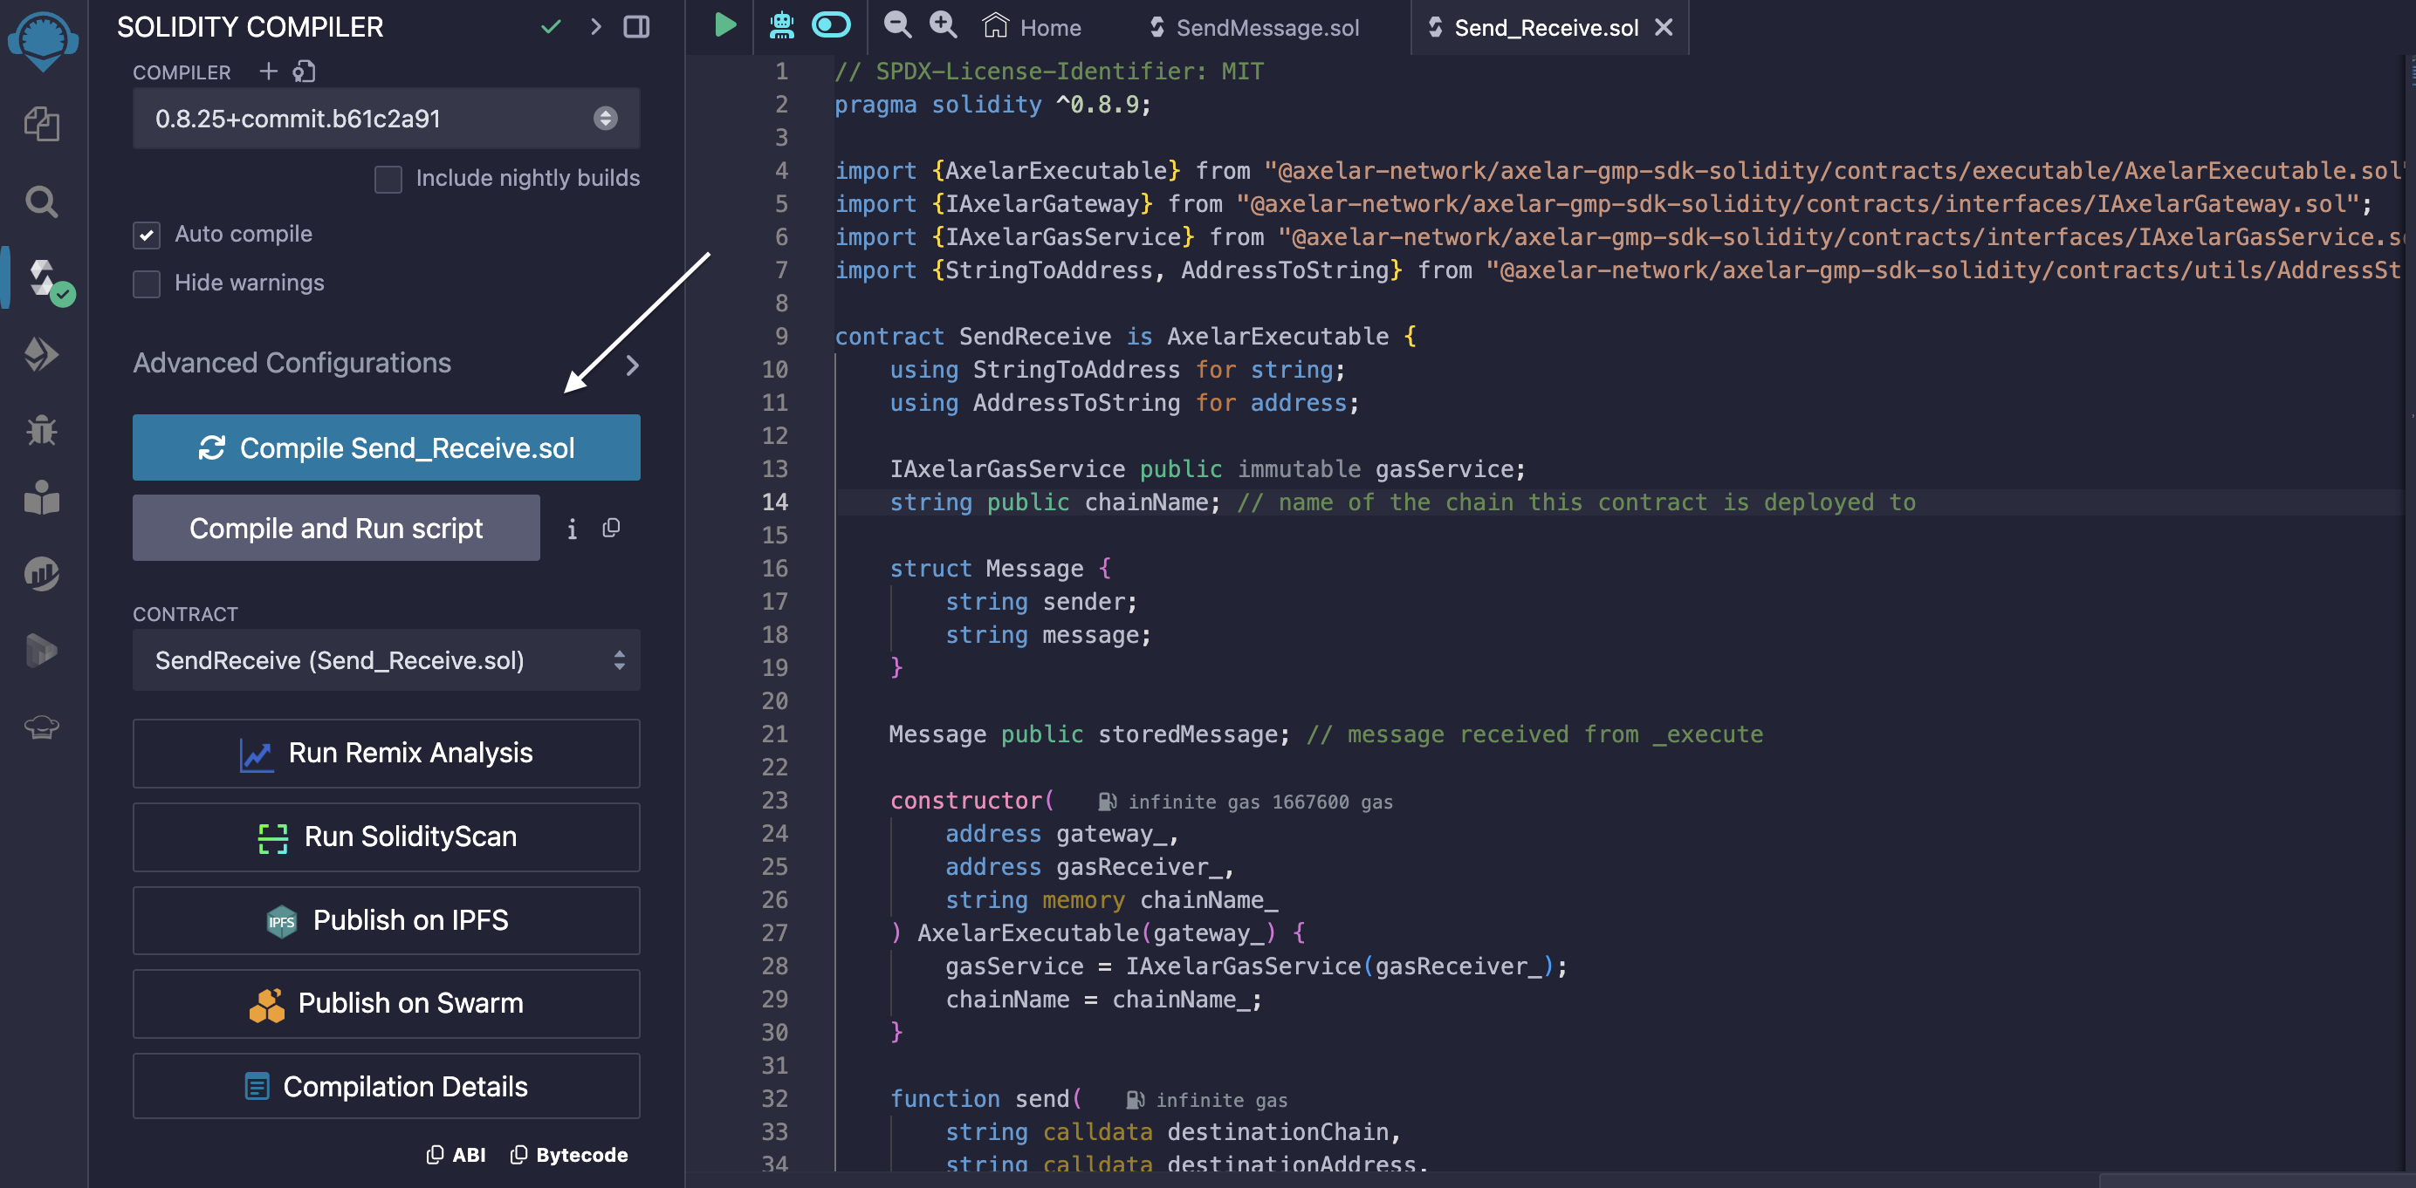
Task: Open the Deploy and Run Transactions icon
Action: point(42,355)
